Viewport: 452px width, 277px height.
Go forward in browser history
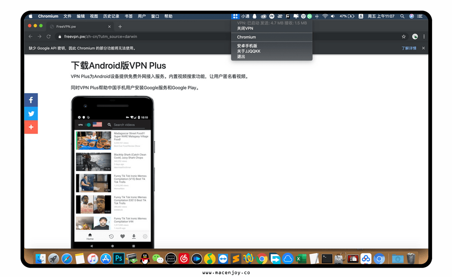pyautogui.click(x=40, y=37)
